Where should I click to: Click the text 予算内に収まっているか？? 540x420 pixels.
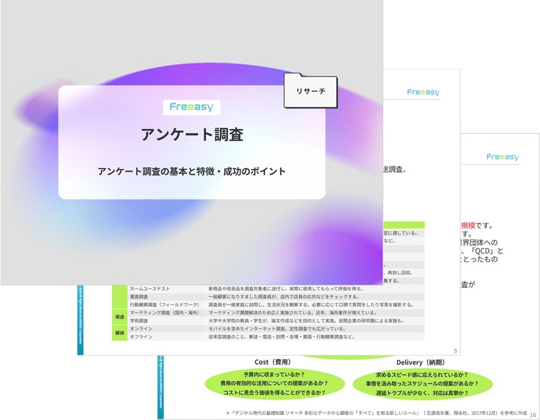tap(274, 375)
